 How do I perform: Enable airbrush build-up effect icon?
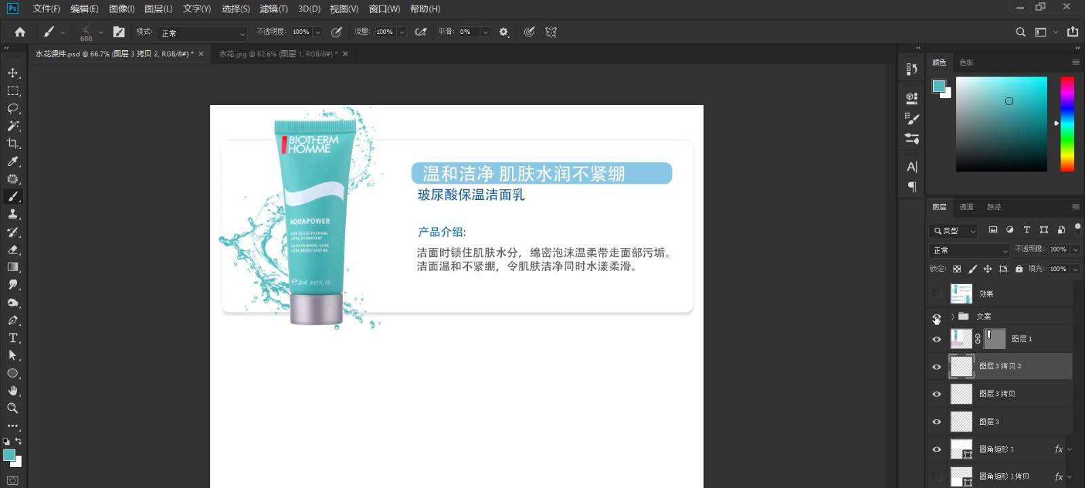tap(420, 32)
